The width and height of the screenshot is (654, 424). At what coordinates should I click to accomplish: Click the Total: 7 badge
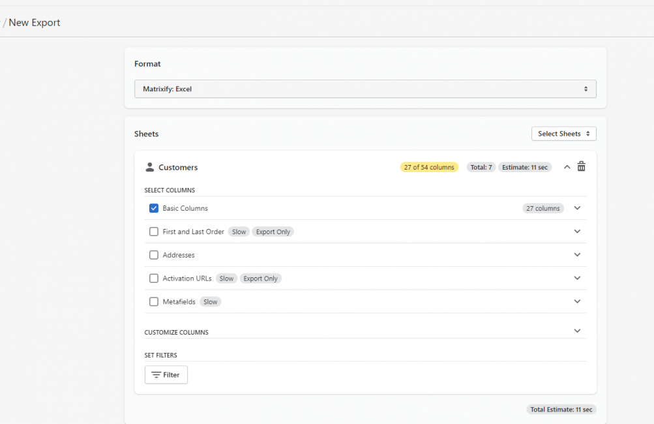pyautogui.click(x=481, y=166)
